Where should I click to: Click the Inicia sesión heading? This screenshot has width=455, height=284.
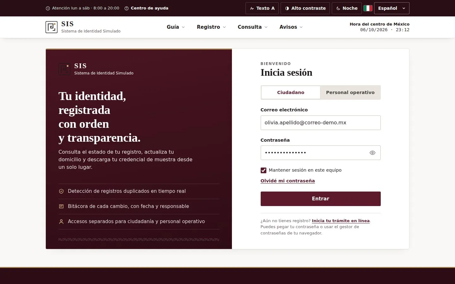point(286,73)
